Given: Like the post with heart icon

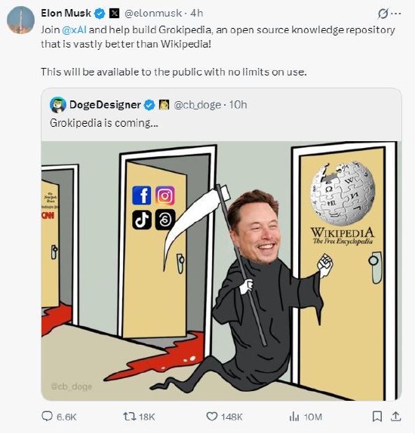Looking at the screenshot, I should (x=212, y=417).
